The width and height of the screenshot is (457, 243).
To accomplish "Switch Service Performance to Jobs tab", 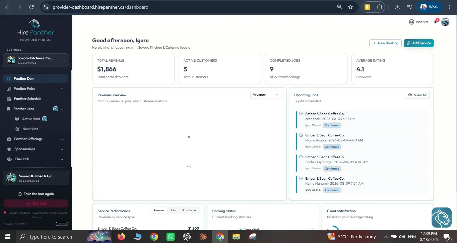I will (173, 210).
